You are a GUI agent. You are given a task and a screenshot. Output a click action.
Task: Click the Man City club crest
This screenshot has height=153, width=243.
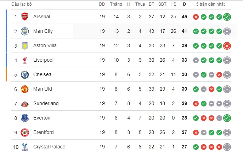coord(25,31)
